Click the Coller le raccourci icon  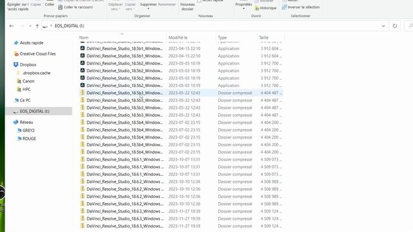(x=60, y=7)
